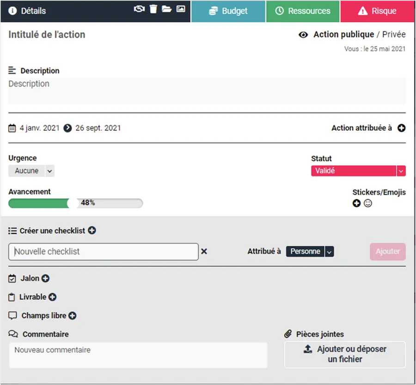
Task: Add a Champs libre field
Action: click(73, 316)
